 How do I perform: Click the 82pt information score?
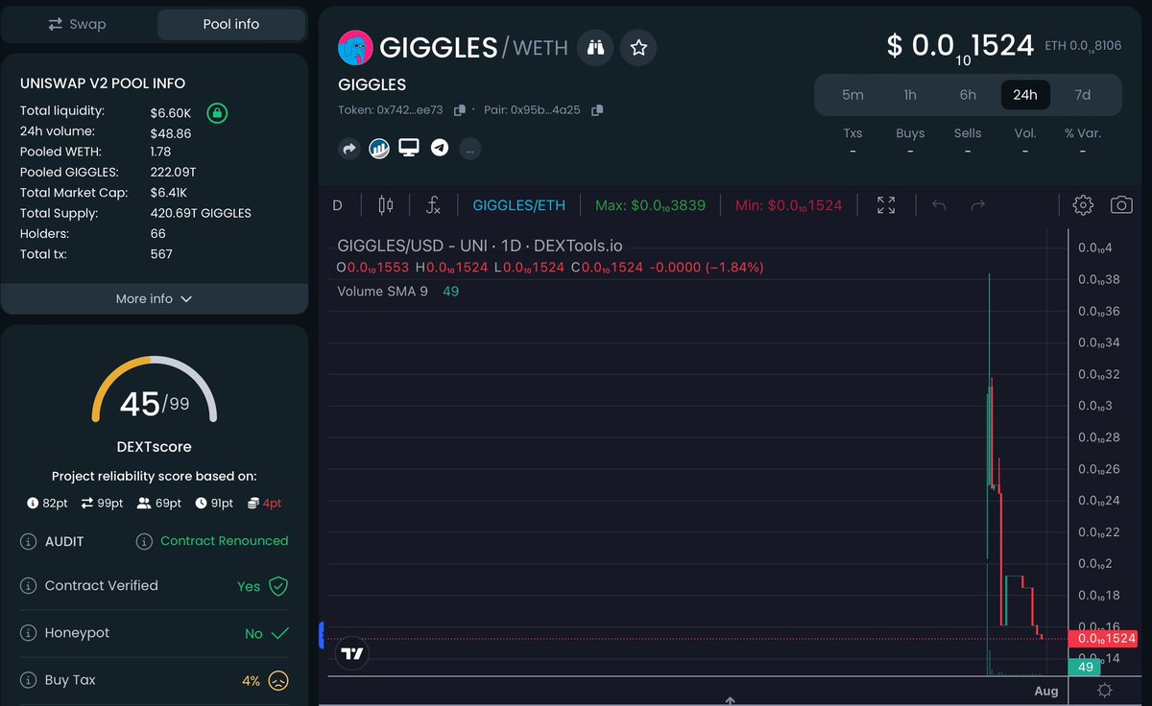tap(47, 504)
